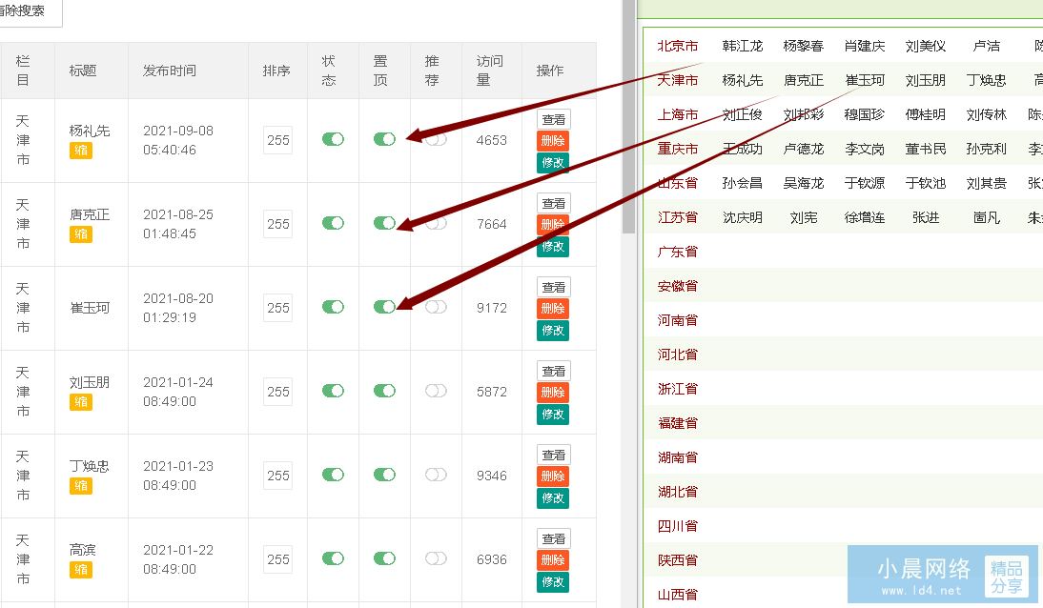The image size is (1043, 608).
Task: Open the 广东省 province link
Action: pyautogui.click(x=678, y=252)
